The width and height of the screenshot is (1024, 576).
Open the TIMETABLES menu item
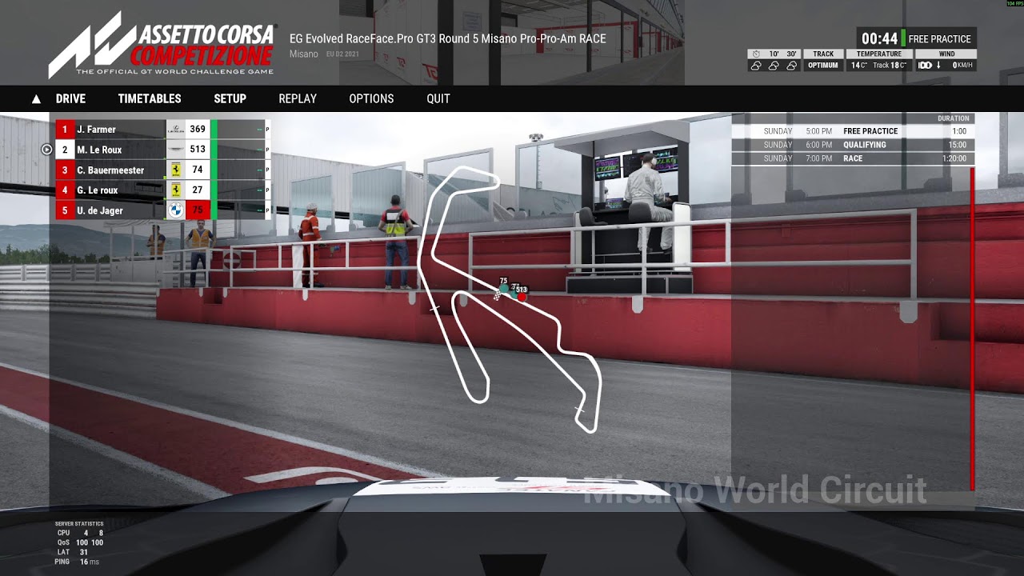150,99
